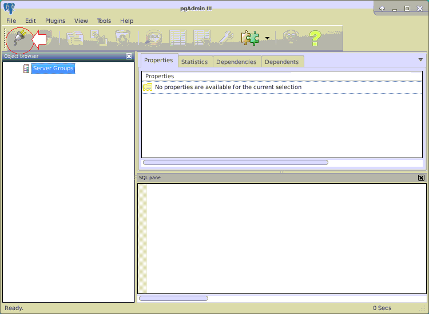Image resolution: width=429 pixels, height=314 pixels.
Task: Close the Object browser panel
Action: point(129,57)
